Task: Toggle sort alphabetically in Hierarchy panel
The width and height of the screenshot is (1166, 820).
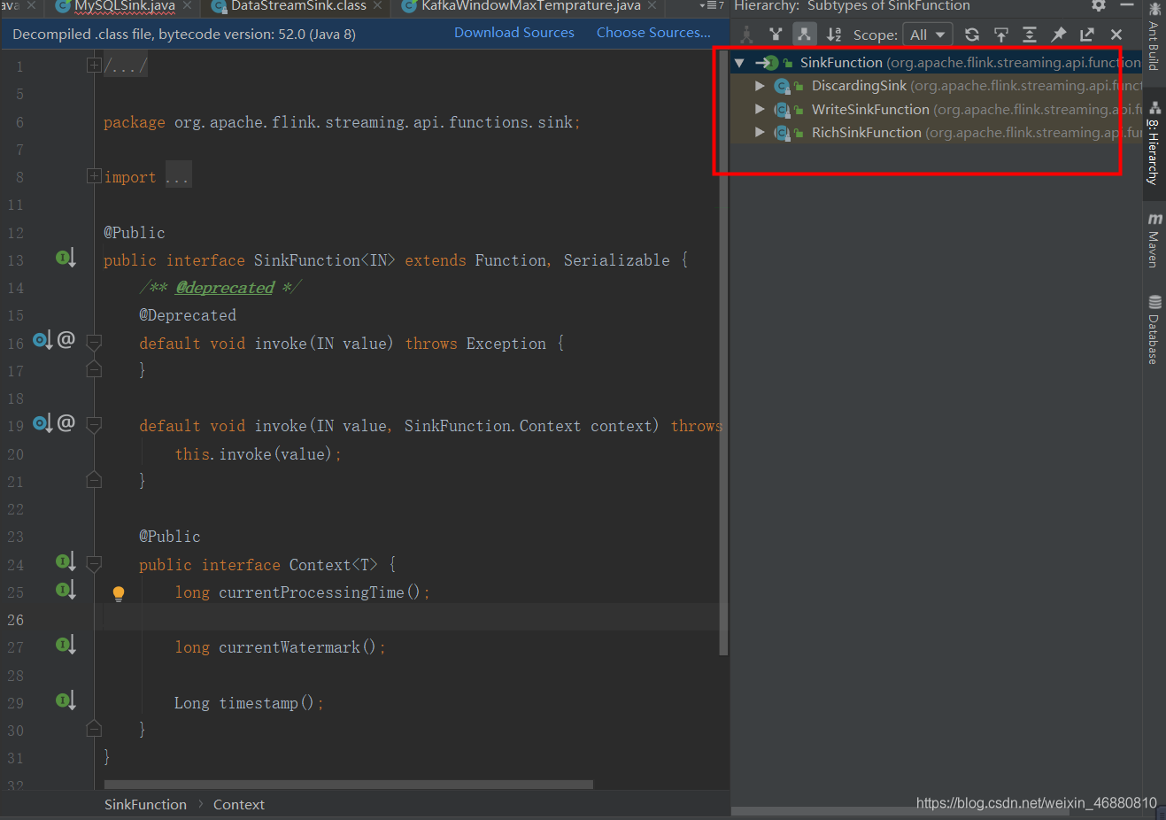Action: click(x=834, y=35)
